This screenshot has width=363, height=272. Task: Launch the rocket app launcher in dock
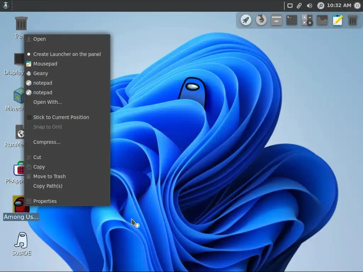pyautogui.click(x=246, y=20)
